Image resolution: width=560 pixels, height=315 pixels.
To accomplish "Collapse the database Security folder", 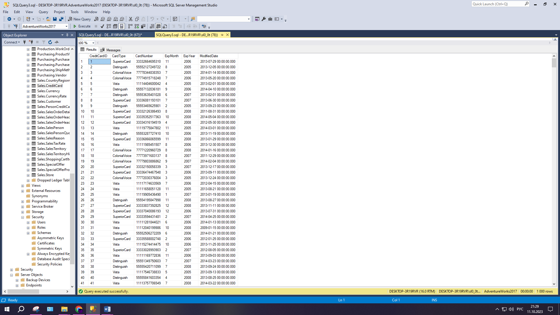I will (23, 217).
